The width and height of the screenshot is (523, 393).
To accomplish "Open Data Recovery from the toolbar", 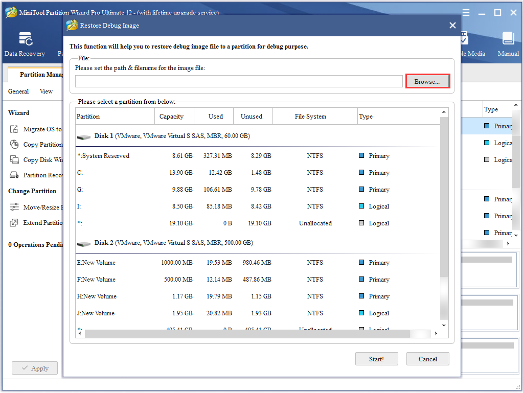I will [25, 44].
